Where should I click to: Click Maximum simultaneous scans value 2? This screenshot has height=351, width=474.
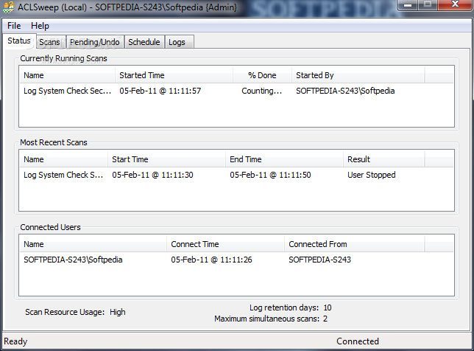pyautogui.click(x=325, y=319)
